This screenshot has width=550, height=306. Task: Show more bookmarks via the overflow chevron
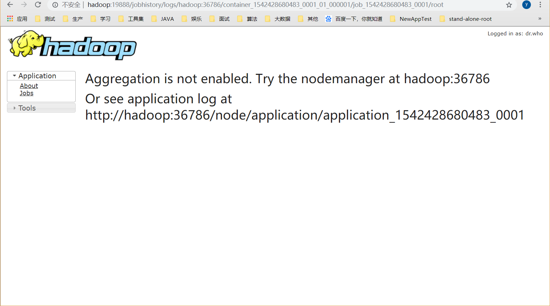(x=540, y=19)
